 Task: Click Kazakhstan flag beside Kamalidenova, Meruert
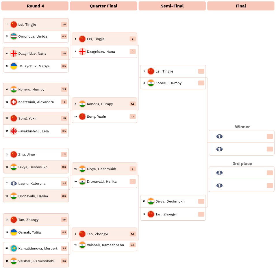click(14, 248)
